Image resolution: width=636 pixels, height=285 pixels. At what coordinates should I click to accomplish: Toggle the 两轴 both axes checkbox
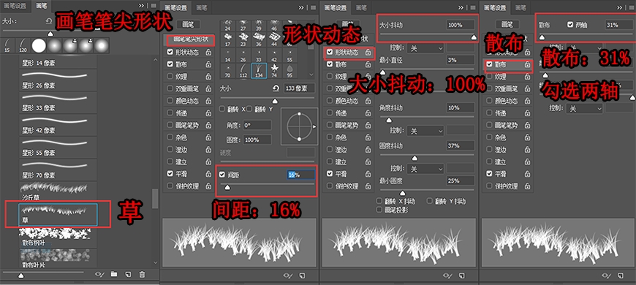click(x=570, y=25)
